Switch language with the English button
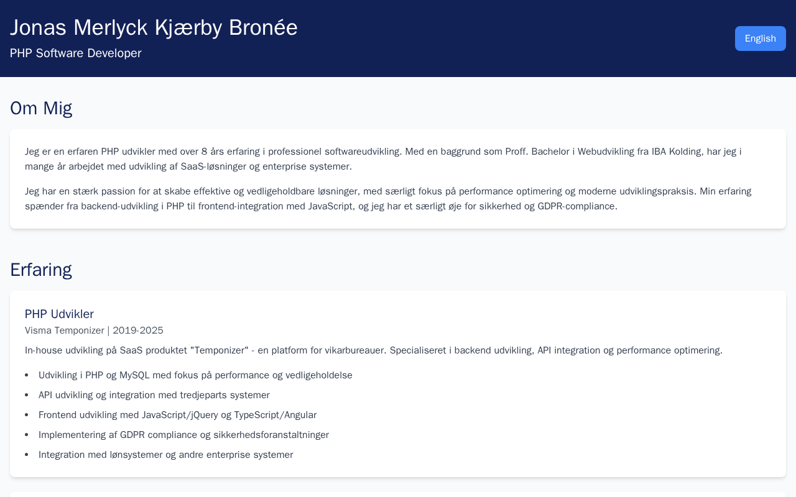The width and height of the screenshot is (796, 497). [760, 39]
